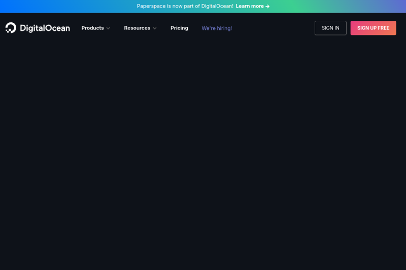
Task: Click the SIGN UP FREE button
Action: [373, 28]
